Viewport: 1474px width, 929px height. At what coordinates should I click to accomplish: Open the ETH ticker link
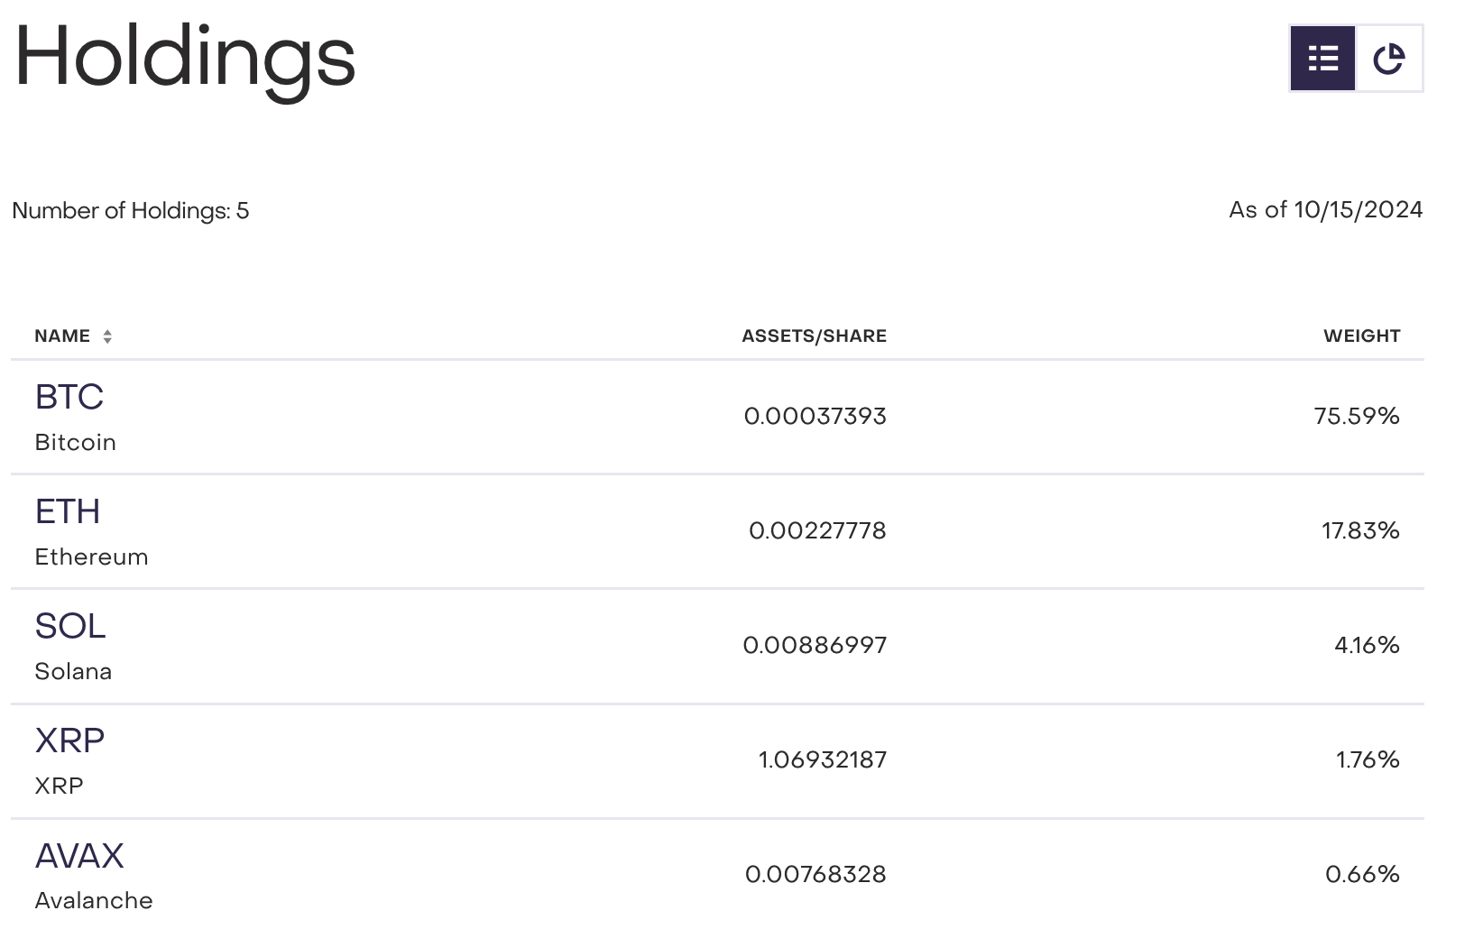pyautogui.click(x=68, y=511)
